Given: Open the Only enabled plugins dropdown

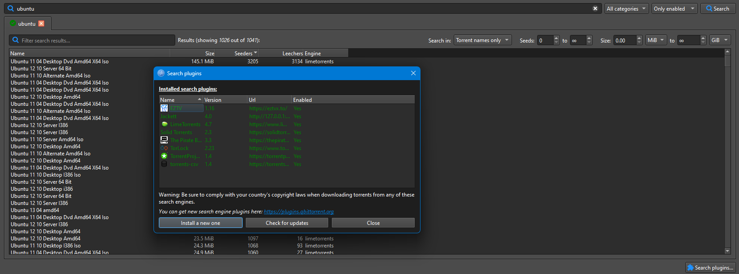Looking at the screenshot, I should tap(675, 8).
